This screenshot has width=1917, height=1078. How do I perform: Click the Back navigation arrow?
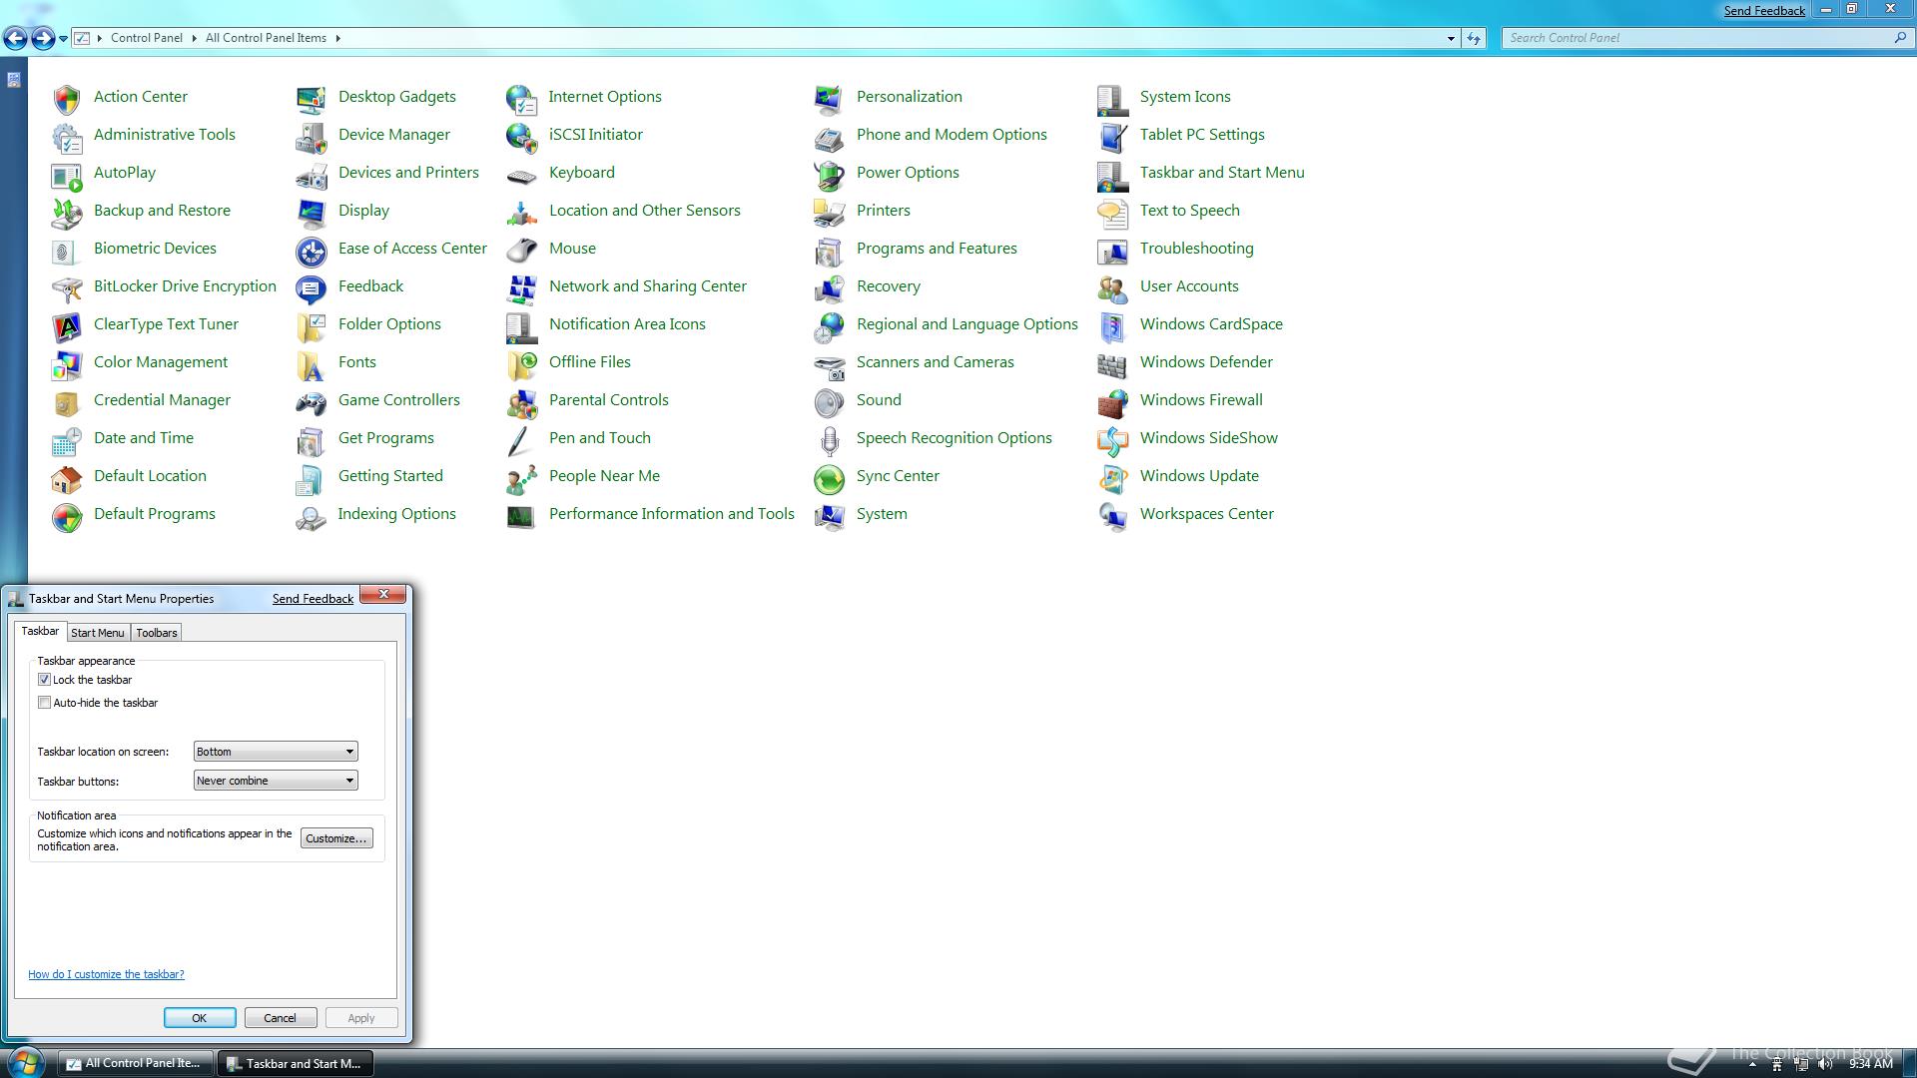(x=15, y=38)
